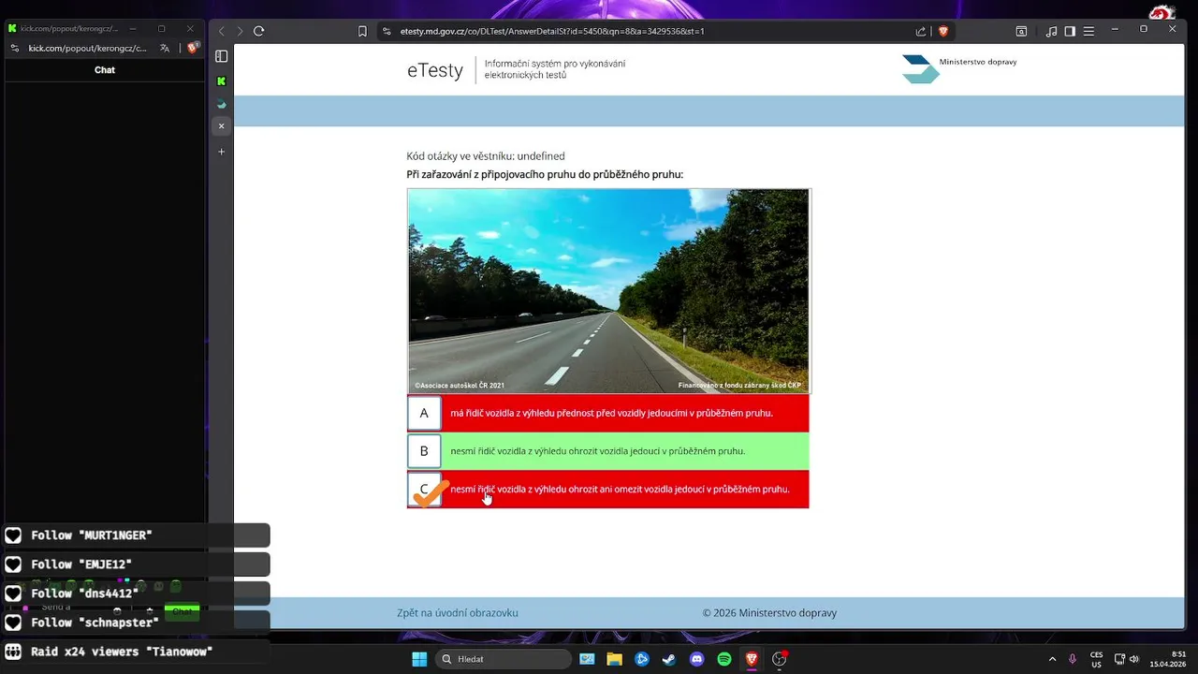Show hidden system tray icons chevron
This screenshot has width=1198, height=674.
tap(1052, 659)
